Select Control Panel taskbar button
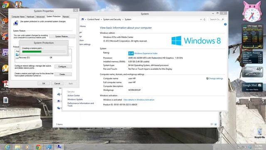Image resolution: width=266 pixels, height=150 pixels. pos(49,147)
